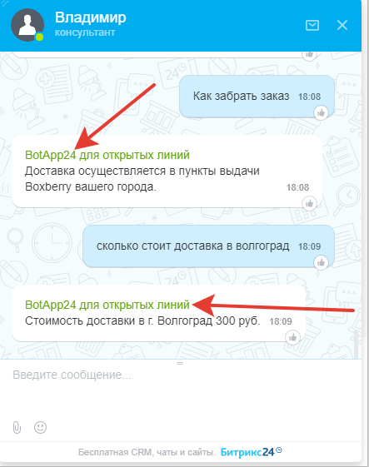Click the partially hidden top like icon

pyautogui.click(x=309, y=55)
